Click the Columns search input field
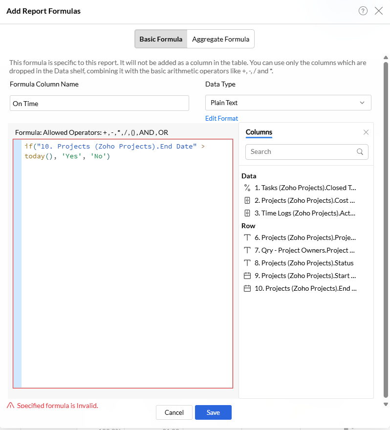Screen dimensions: 390x430 click(x=301, y=151)
